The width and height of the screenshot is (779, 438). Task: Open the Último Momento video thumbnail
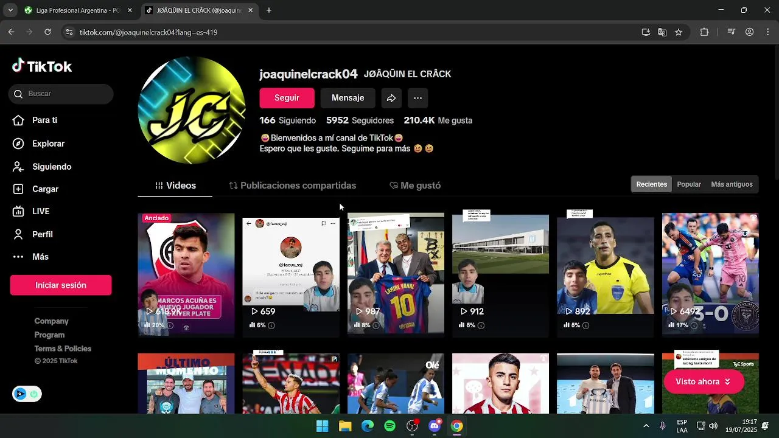click(x=186, y=383)
